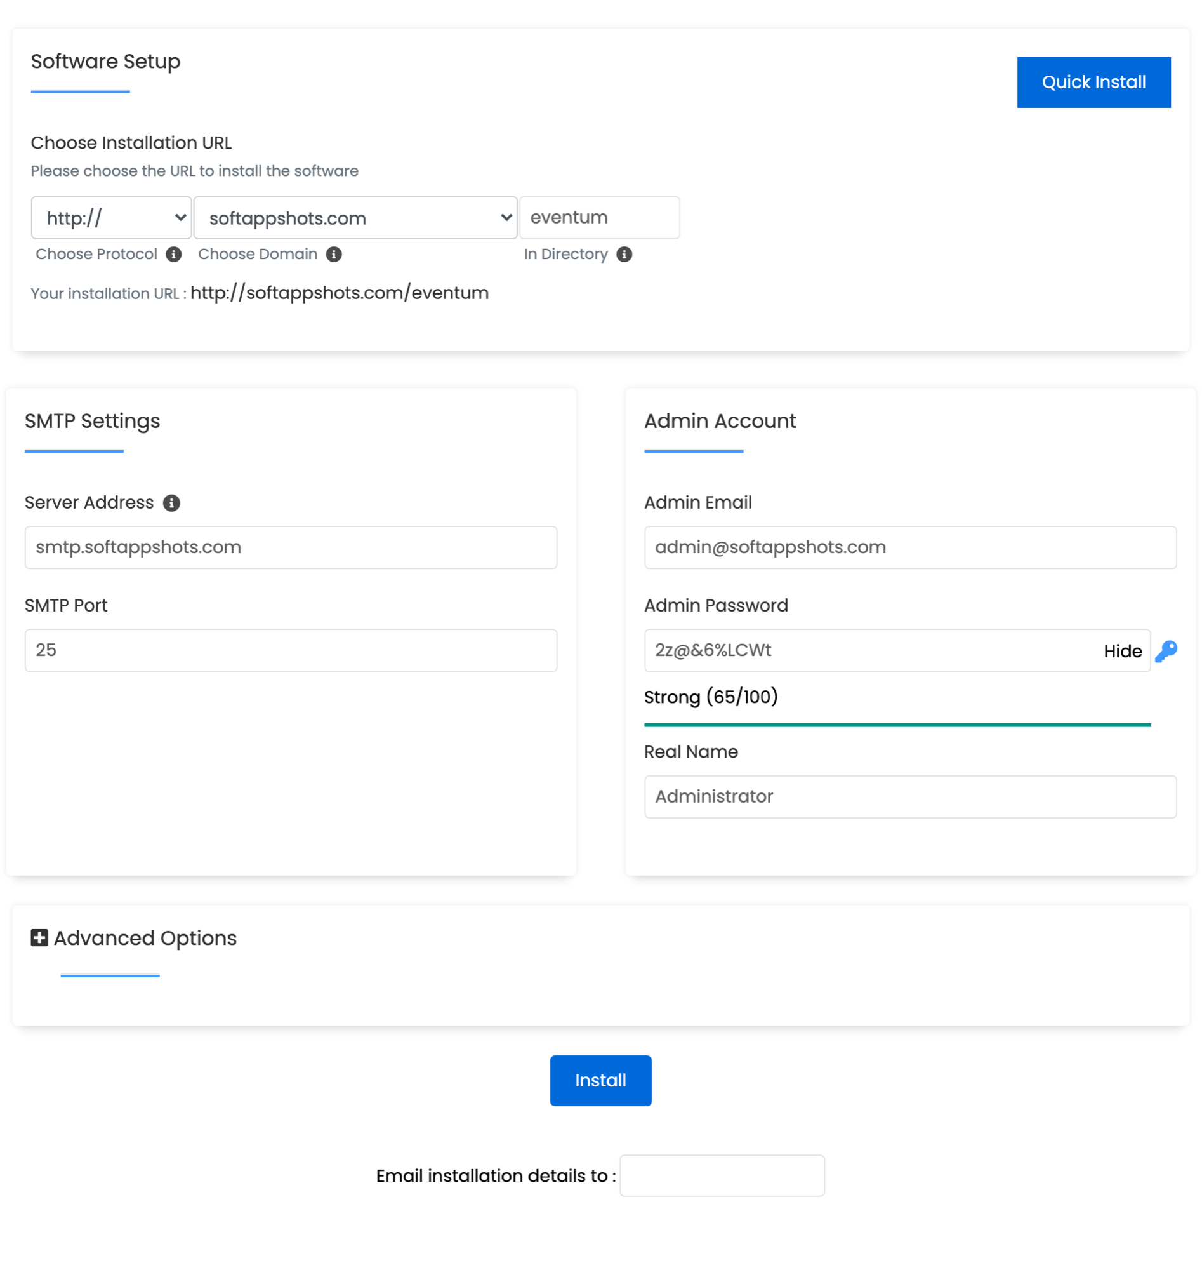This screenshot has width=1202, height=1270.
Task: Click the In Directory info icon
Action: point(624,254)
